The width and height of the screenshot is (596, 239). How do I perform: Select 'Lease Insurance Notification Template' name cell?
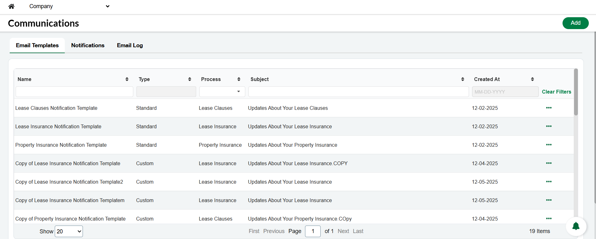point(58,126)
